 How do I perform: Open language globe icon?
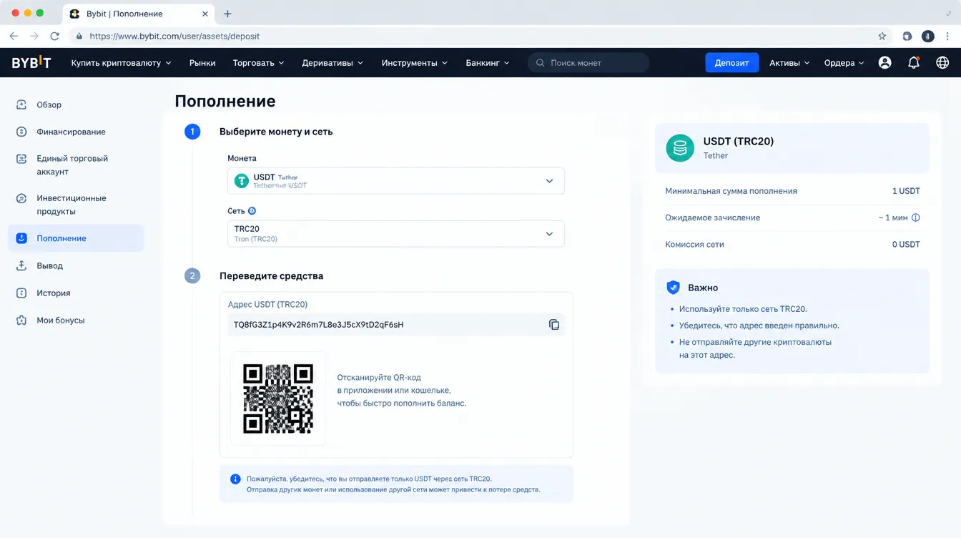coord(942,63)
